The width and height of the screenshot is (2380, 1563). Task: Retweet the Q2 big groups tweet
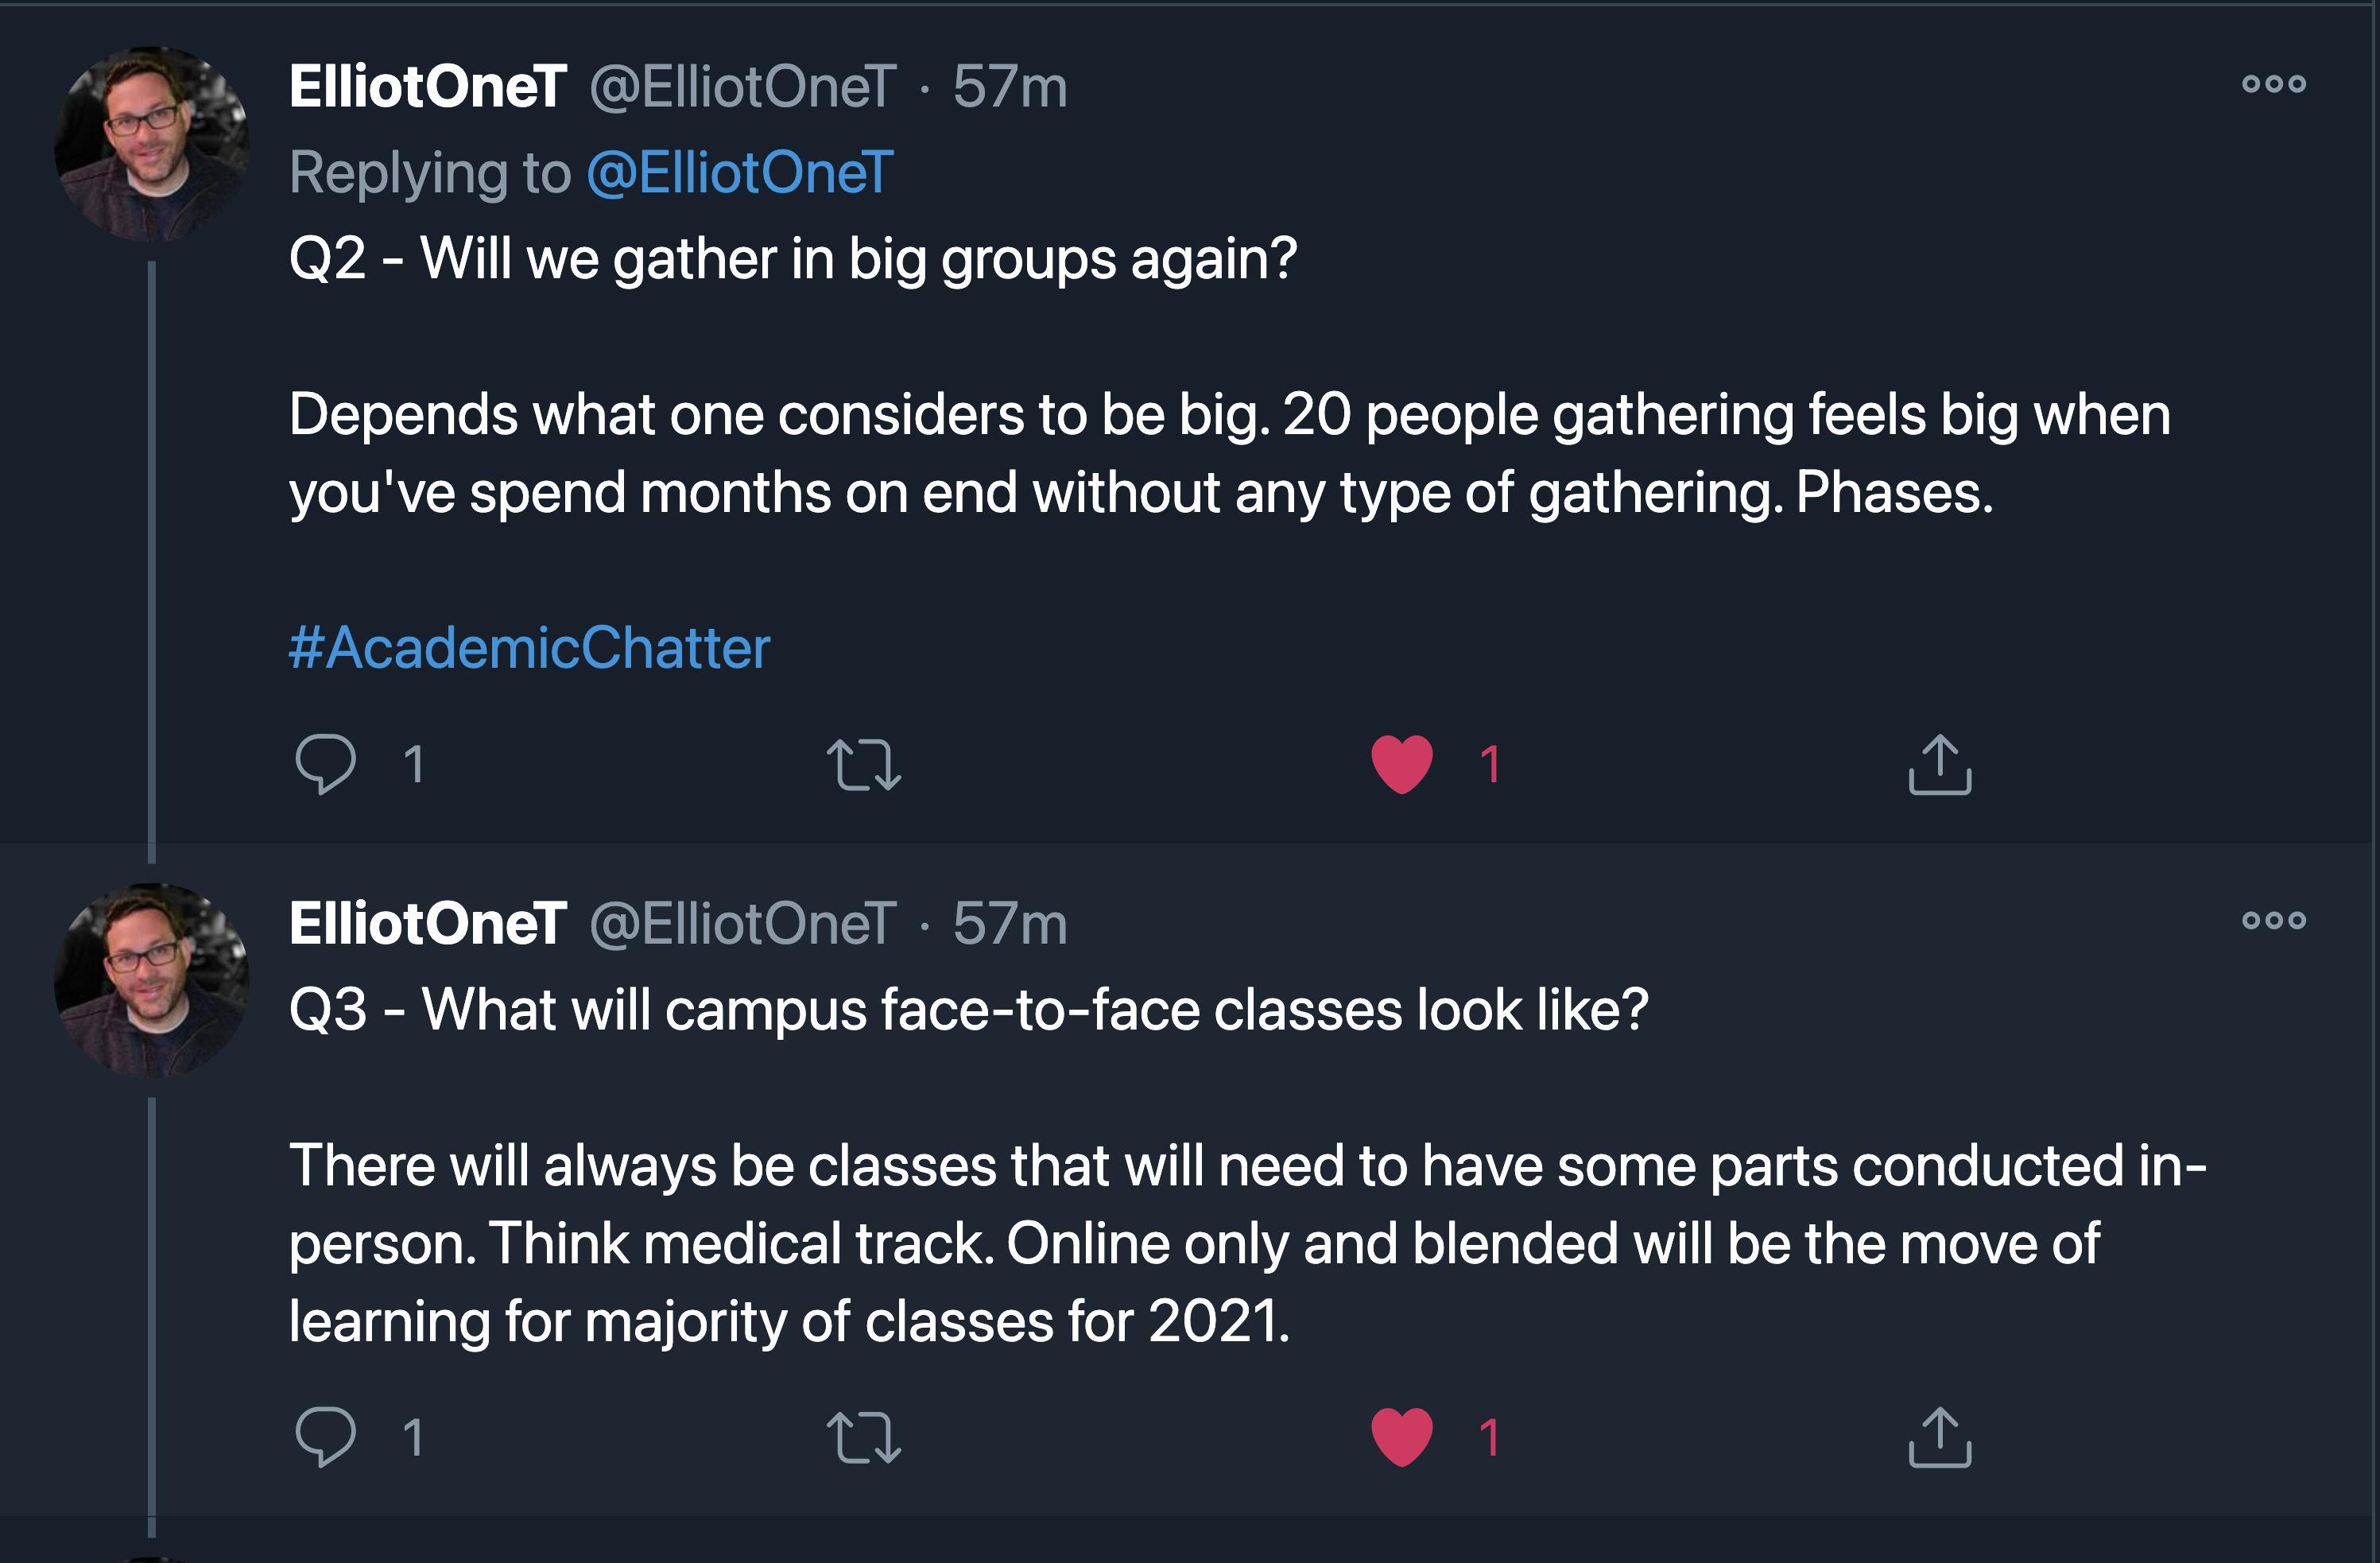864,765
